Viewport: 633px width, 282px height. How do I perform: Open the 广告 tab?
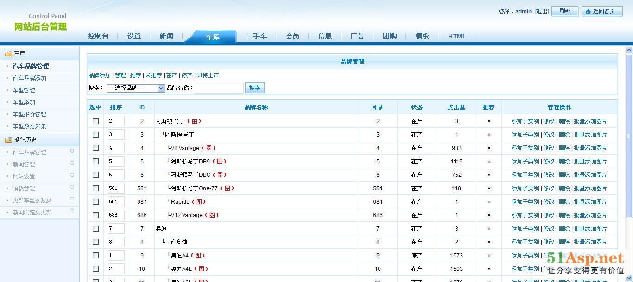[x=357, y=36]
